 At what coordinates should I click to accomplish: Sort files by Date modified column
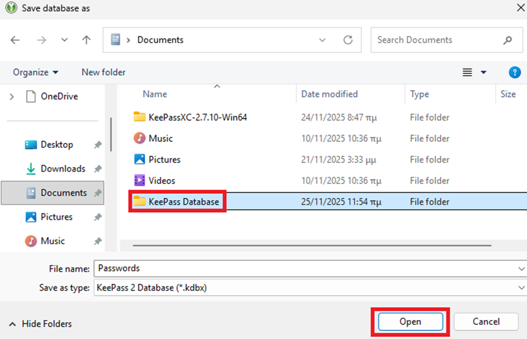[x=329, y=94]
